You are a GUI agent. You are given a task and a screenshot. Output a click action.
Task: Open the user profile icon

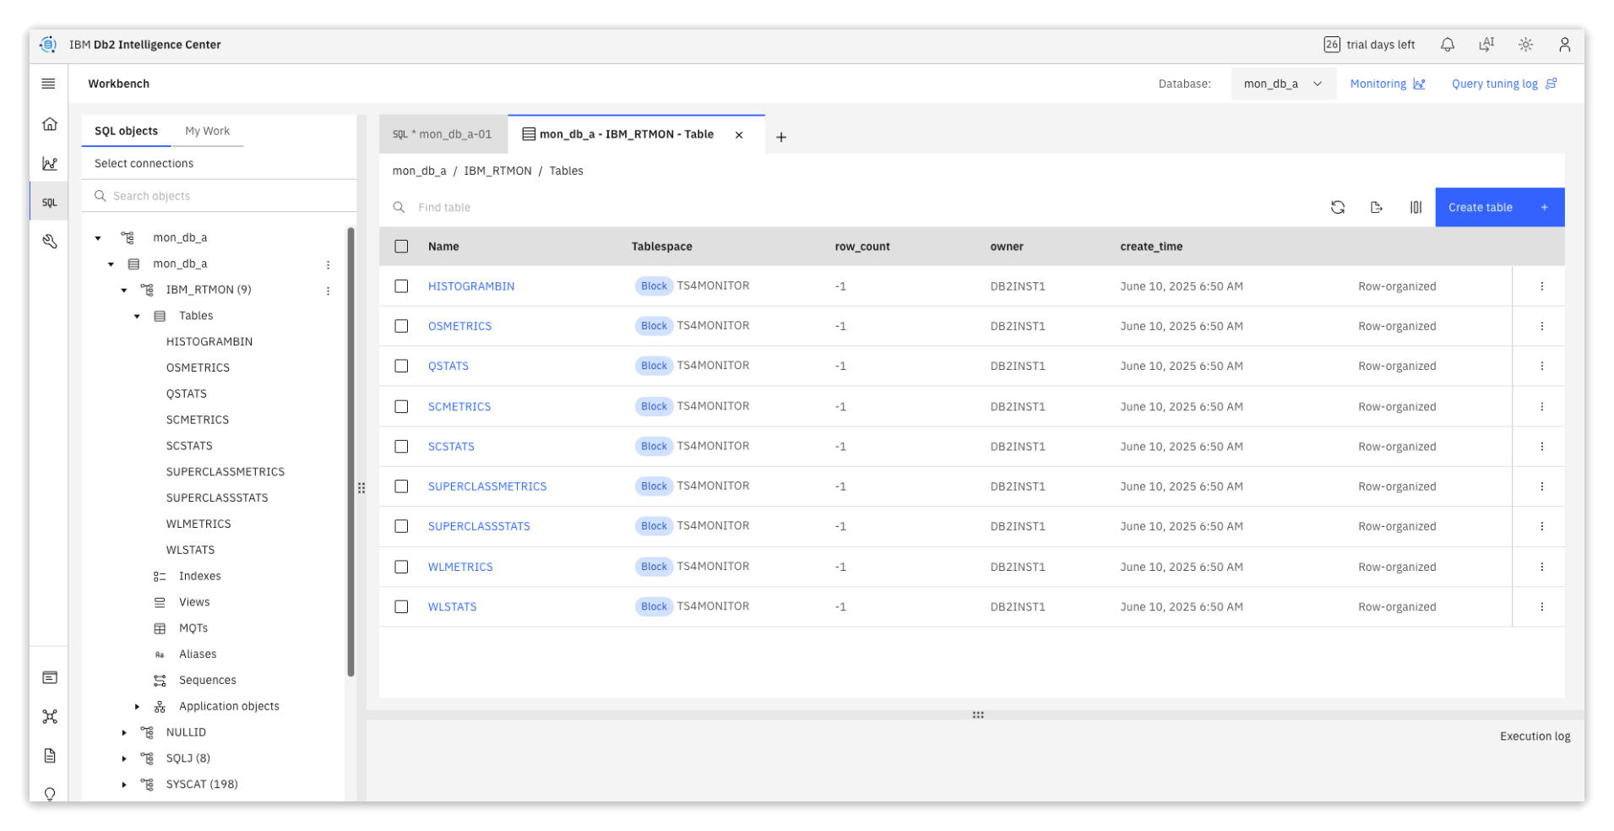coord(1564,45)
